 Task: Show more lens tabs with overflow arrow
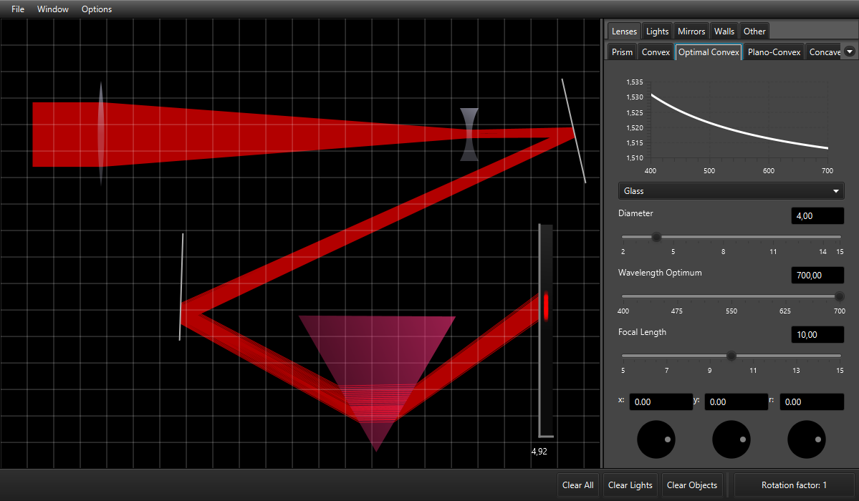pyautogui.click(x=849, y=52)
